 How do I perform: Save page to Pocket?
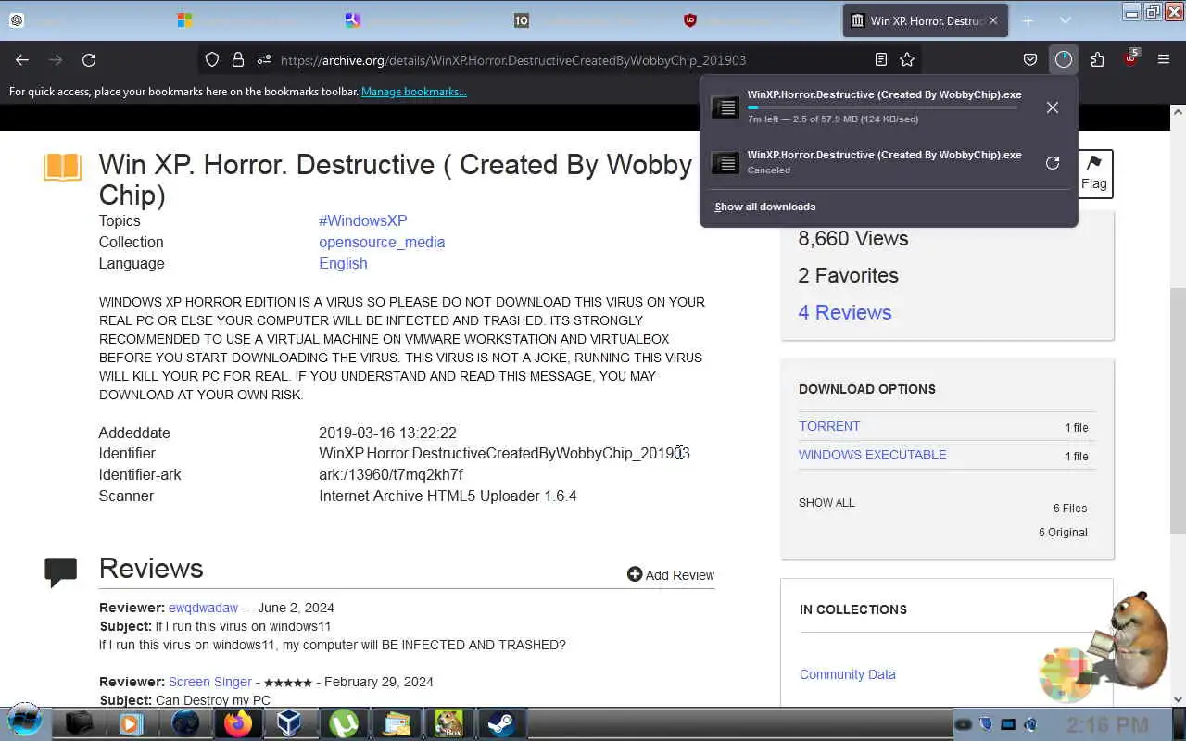tap(1030, 59)
